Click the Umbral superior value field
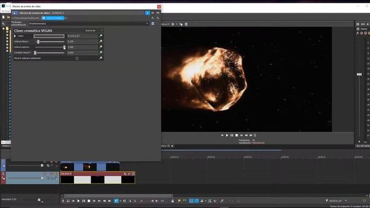This screenshot has height=208, width=370. [x=83, y=47]
